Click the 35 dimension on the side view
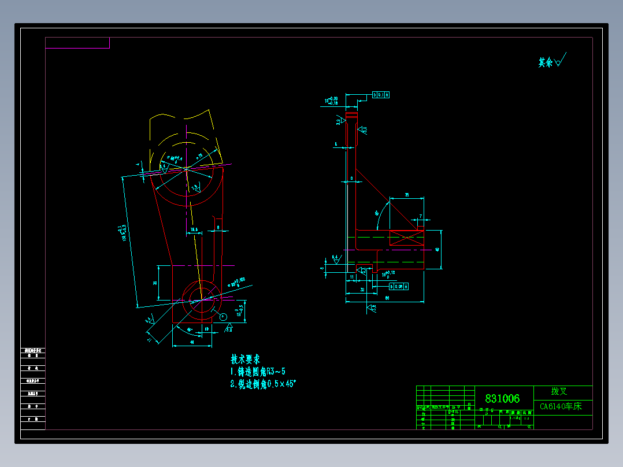 pyautogui.click(x=407, y=195)
